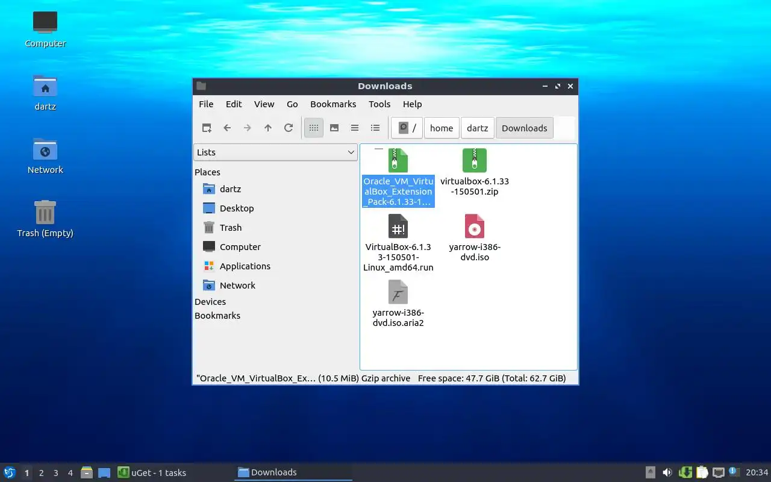Expand the Devices section in the sidebar

210,302
